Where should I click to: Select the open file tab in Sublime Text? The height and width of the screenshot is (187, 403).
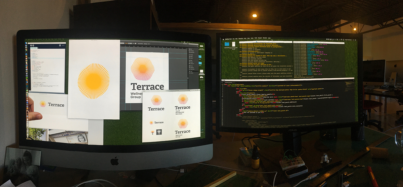tap(230, 83)
